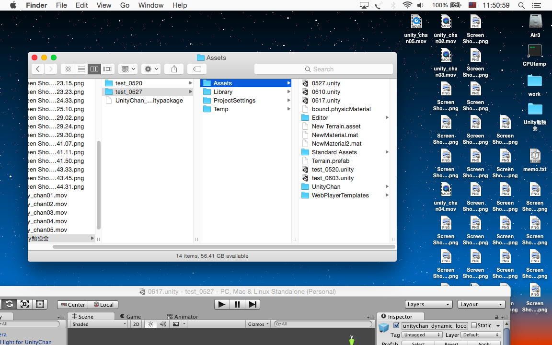Screen dimensions: 552x345
Task: Select the Scale tool in Unity toolbar
Action: coord(24,304)
